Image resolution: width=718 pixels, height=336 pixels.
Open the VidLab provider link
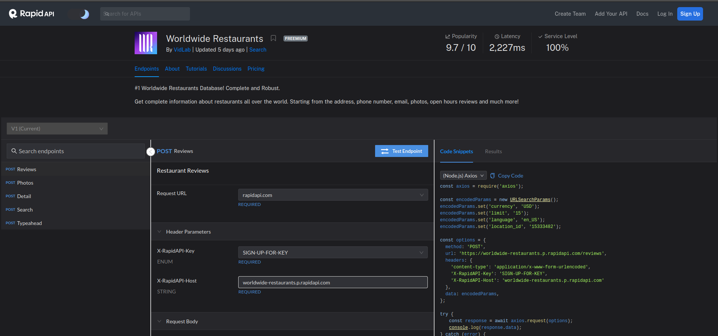pyautogui.click(x=182, y=50)
